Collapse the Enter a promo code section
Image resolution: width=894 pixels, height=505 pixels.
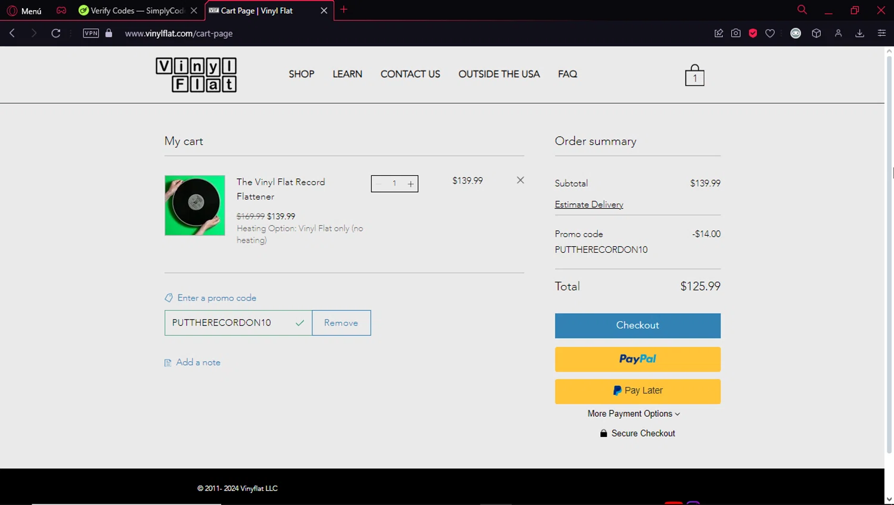click(210, 298)
